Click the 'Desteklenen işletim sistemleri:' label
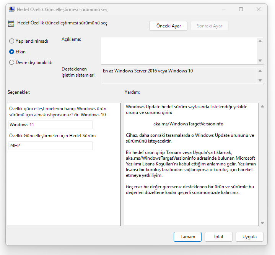The width and height of the screenshot is (275, 255). (x=78, y=72)
